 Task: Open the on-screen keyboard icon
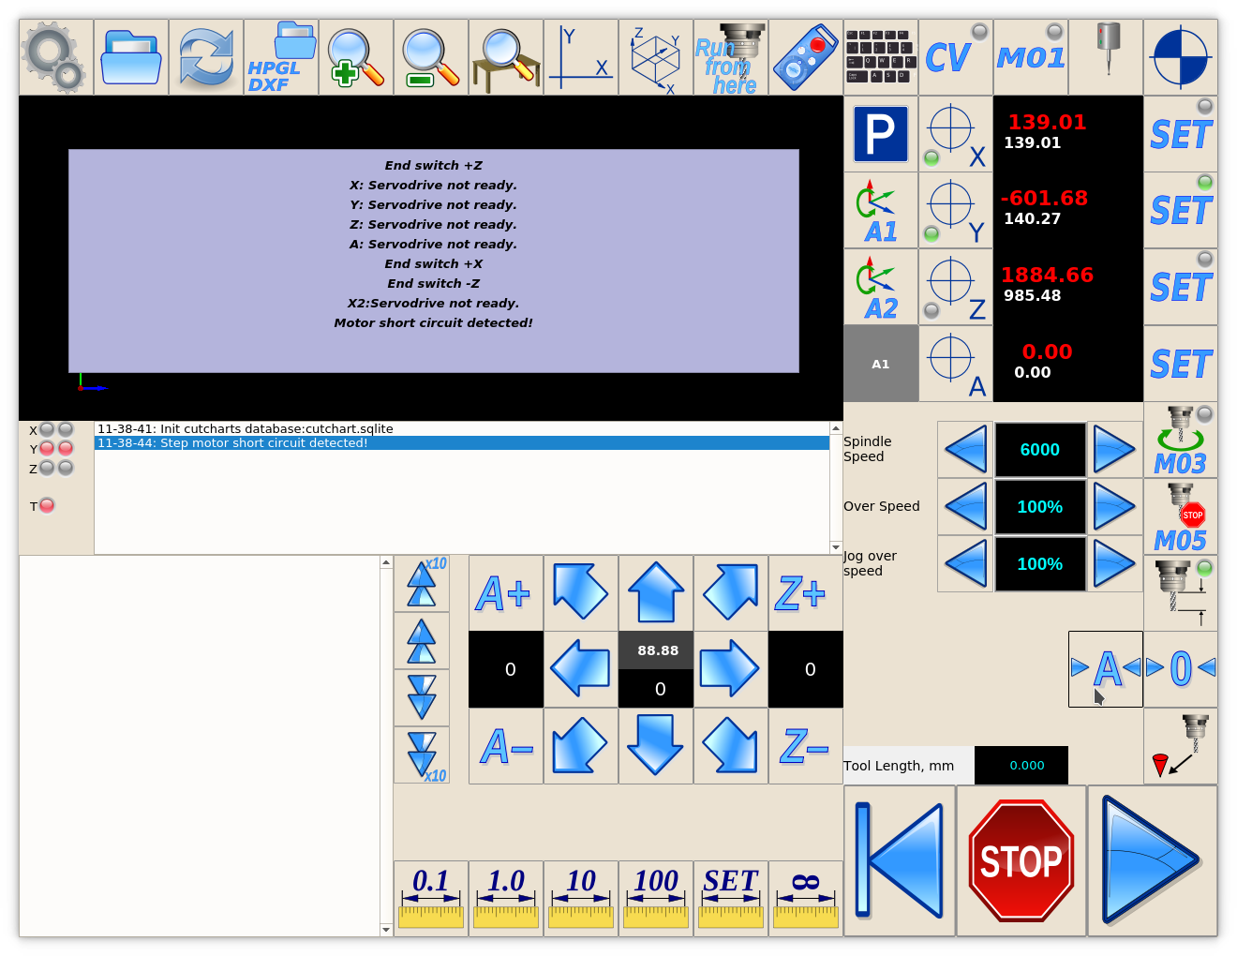[880, 57]
